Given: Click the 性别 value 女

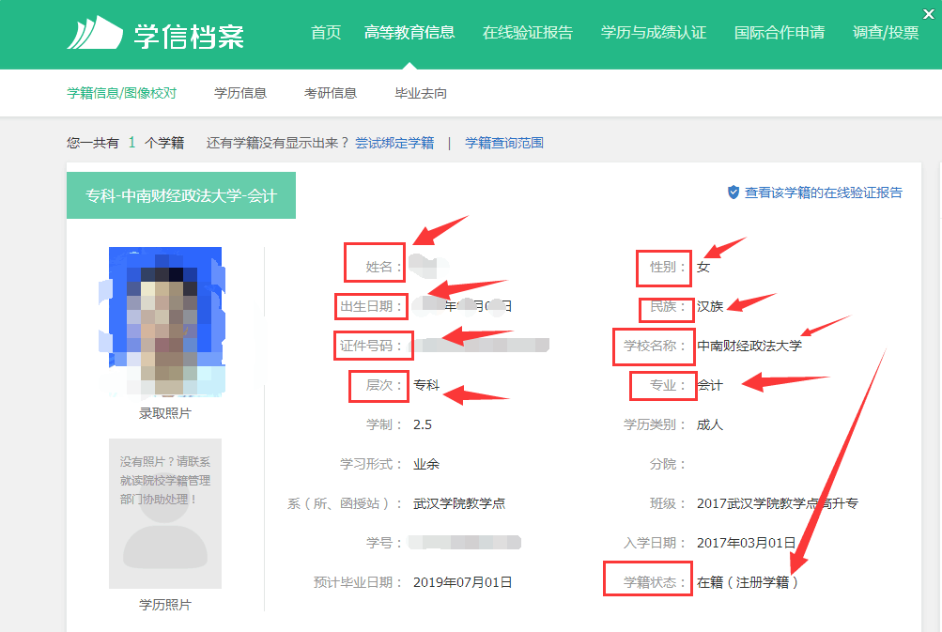Looking at the screenshot, I should (x=703, y=267).
